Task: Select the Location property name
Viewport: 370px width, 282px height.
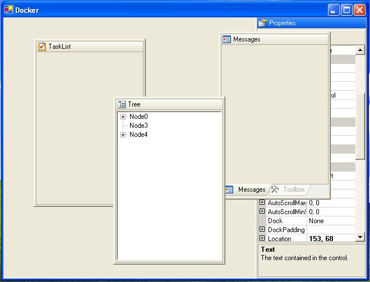Action: (279, 239)
